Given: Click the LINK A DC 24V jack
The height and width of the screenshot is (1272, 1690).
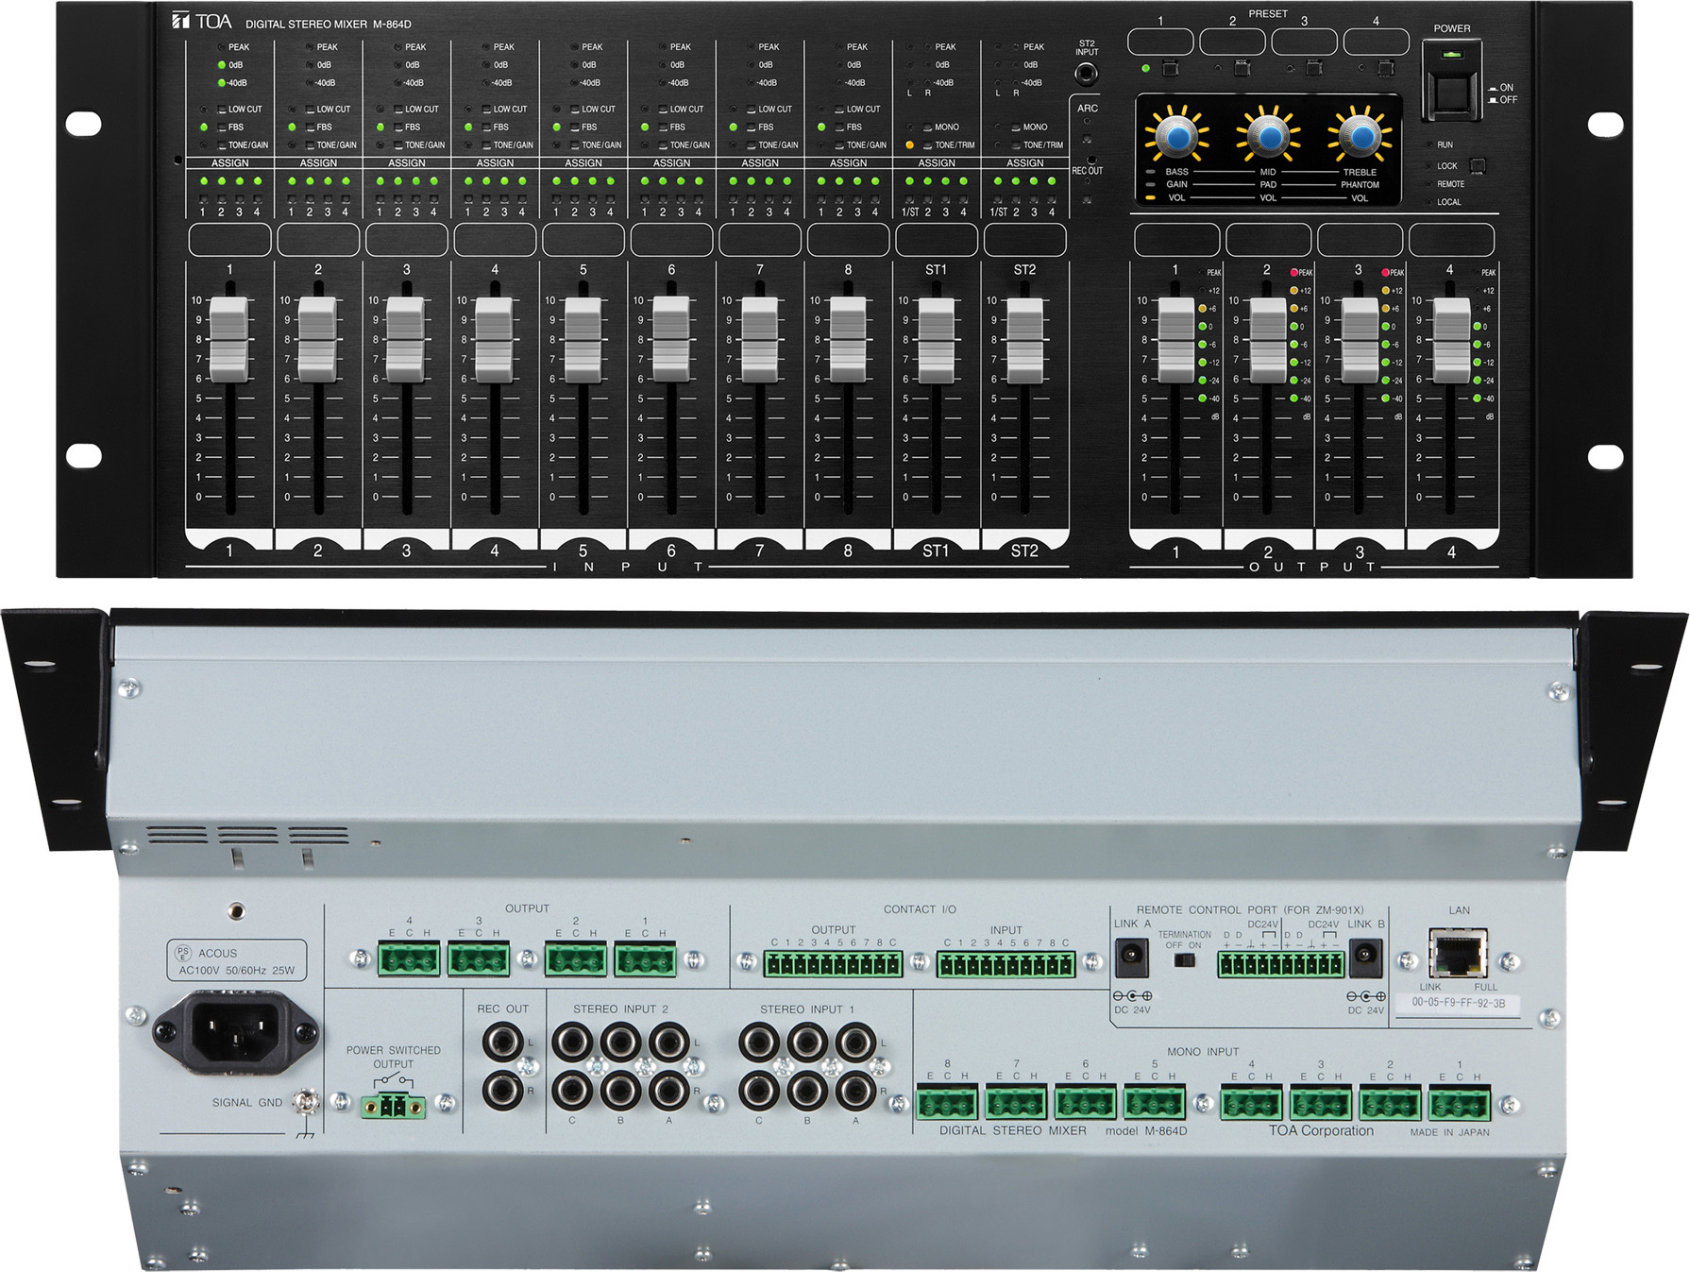Looking at the screenshot, I should 1131,958.
